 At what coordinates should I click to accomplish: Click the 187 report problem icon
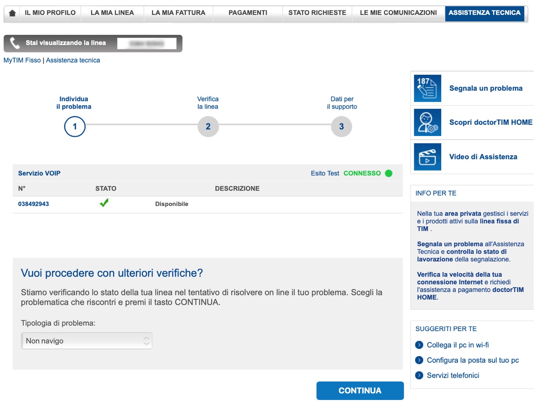click(x=427, y=88)
